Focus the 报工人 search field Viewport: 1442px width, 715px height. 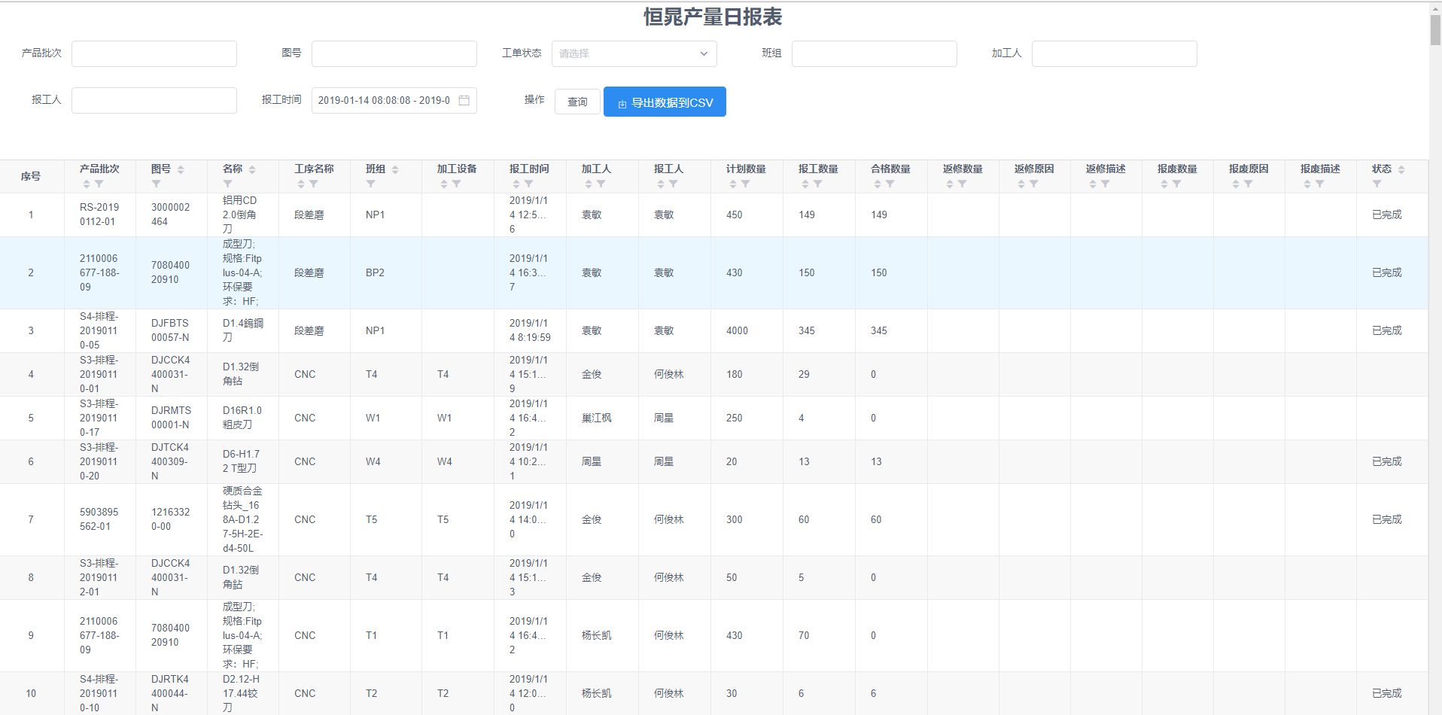pyautogui.click(x=154, y=100)
